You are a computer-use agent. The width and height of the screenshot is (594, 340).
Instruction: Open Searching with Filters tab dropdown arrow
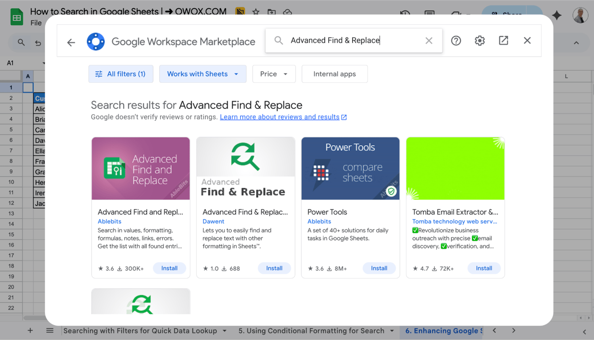[x=225, y=331]
